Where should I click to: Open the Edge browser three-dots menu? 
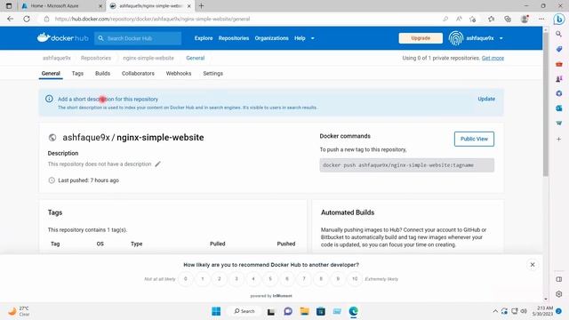tap(541, 19)
